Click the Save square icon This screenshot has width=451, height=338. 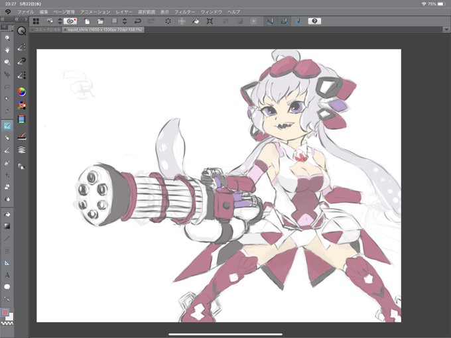pyautogui.click(x=115, y=21)
